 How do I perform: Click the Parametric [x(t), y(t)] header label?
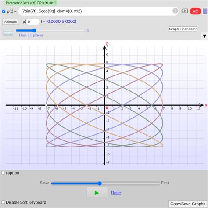click(x=31, y=3)
